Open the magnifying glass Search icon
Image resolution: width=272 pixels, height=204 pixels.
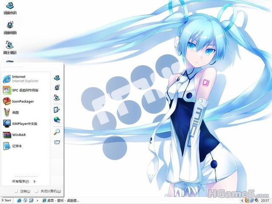57,132
